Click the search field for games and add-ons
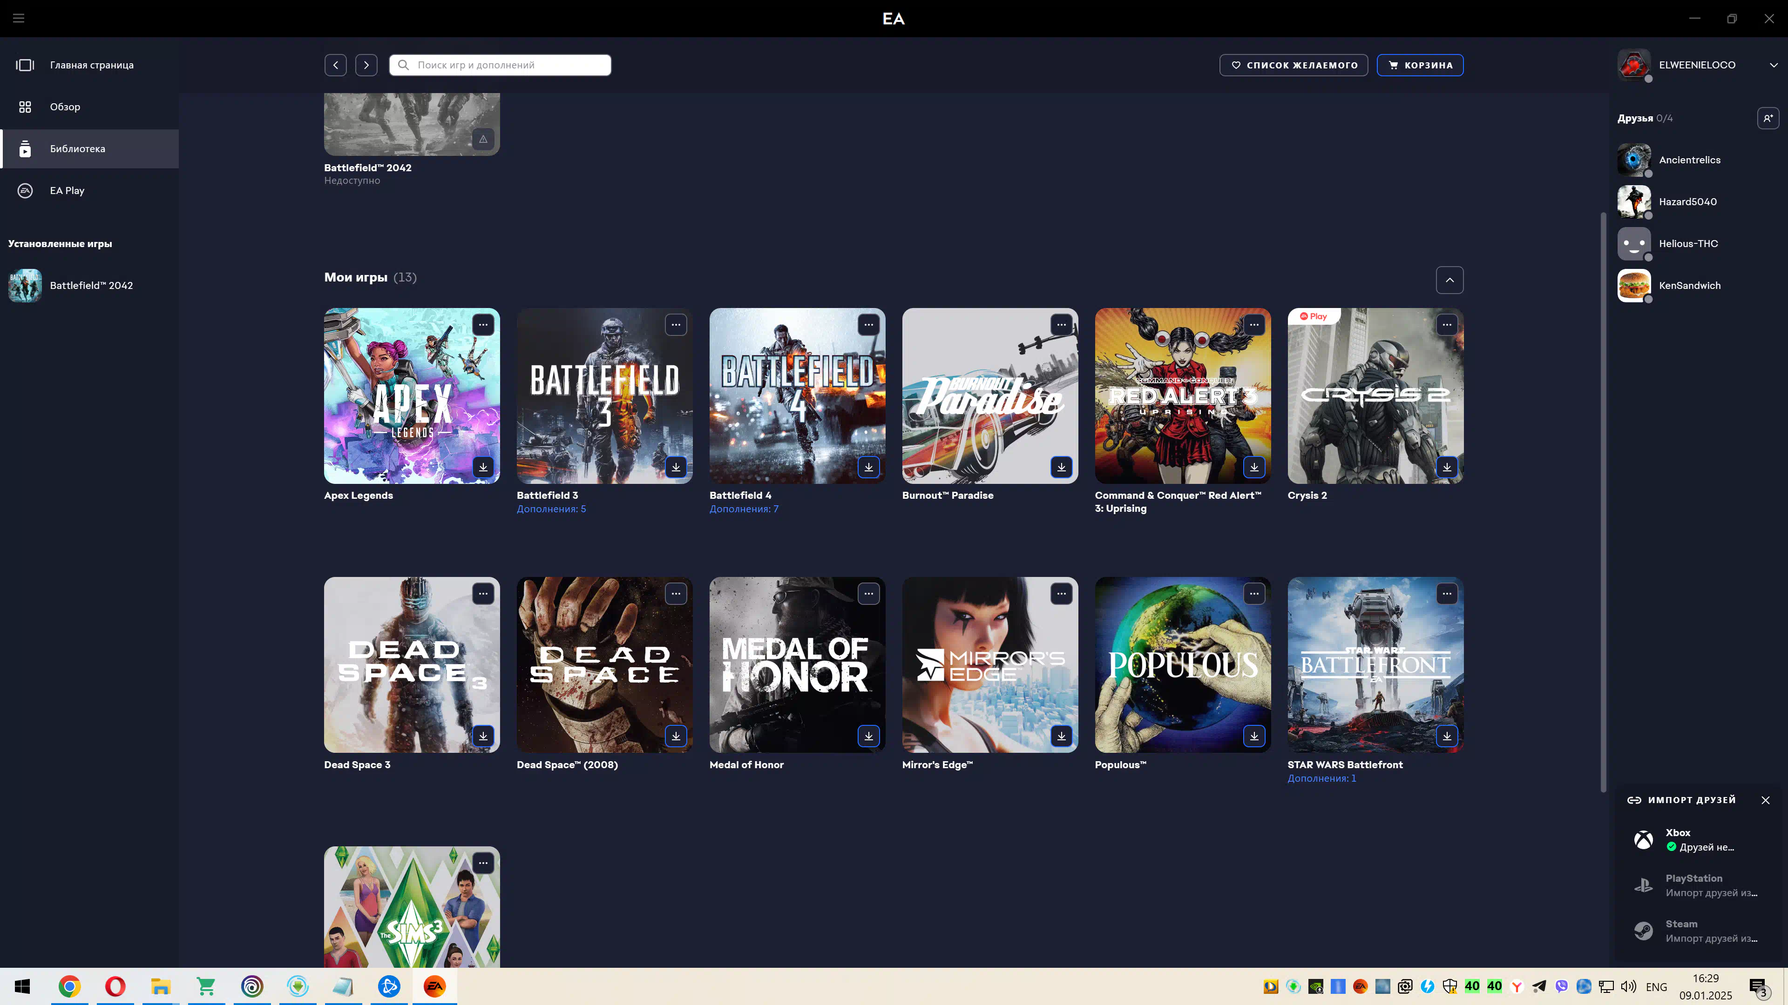 tap(500, 65)
